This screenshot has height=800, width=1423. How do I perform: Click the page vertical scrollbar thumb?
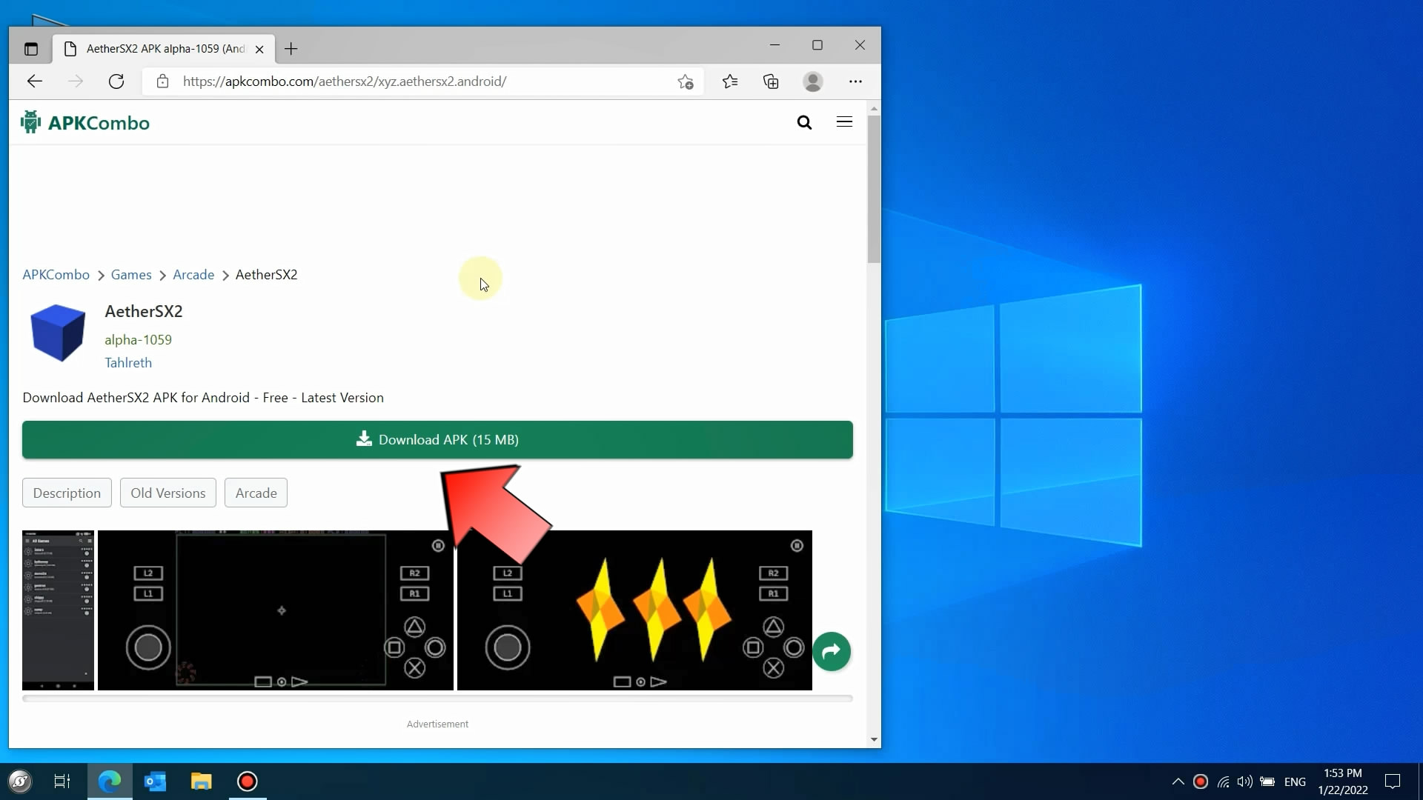click(x=874, y=189)
